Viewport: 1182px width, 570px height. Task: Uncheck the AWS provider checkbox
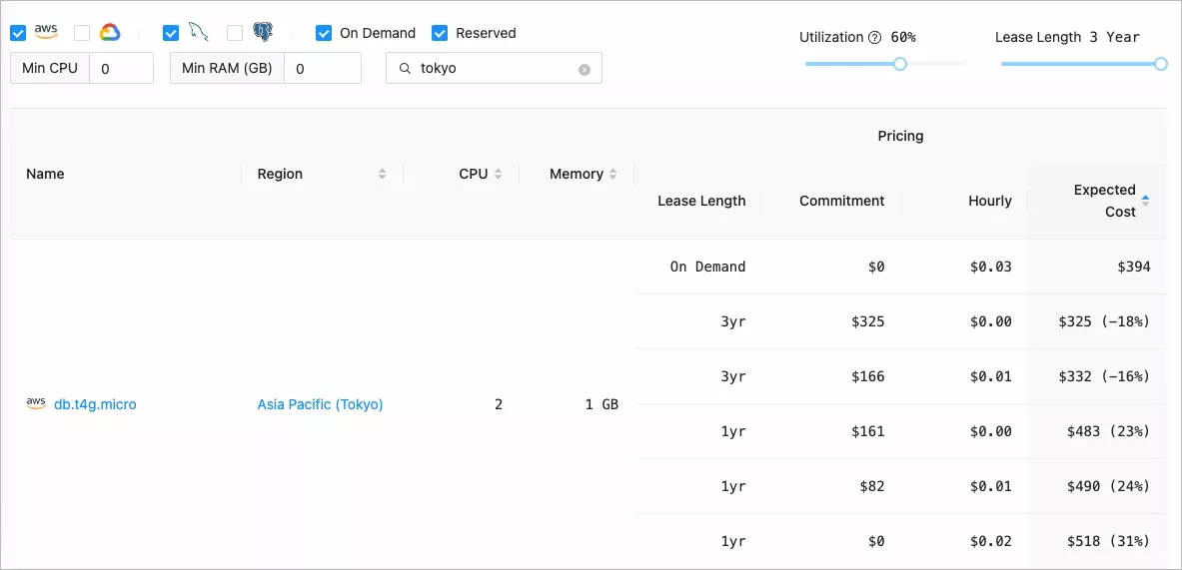18,33
